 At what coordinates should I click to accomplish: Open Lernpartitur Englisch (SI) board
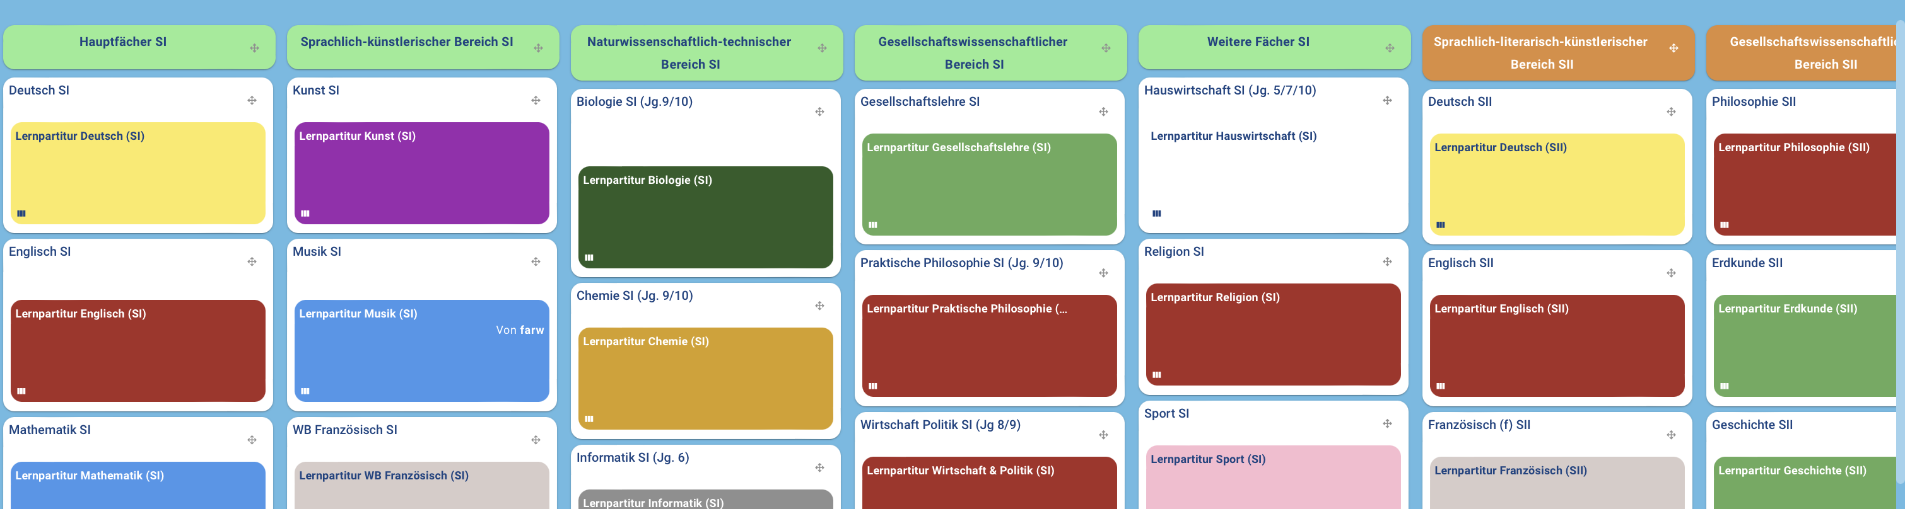138,350
